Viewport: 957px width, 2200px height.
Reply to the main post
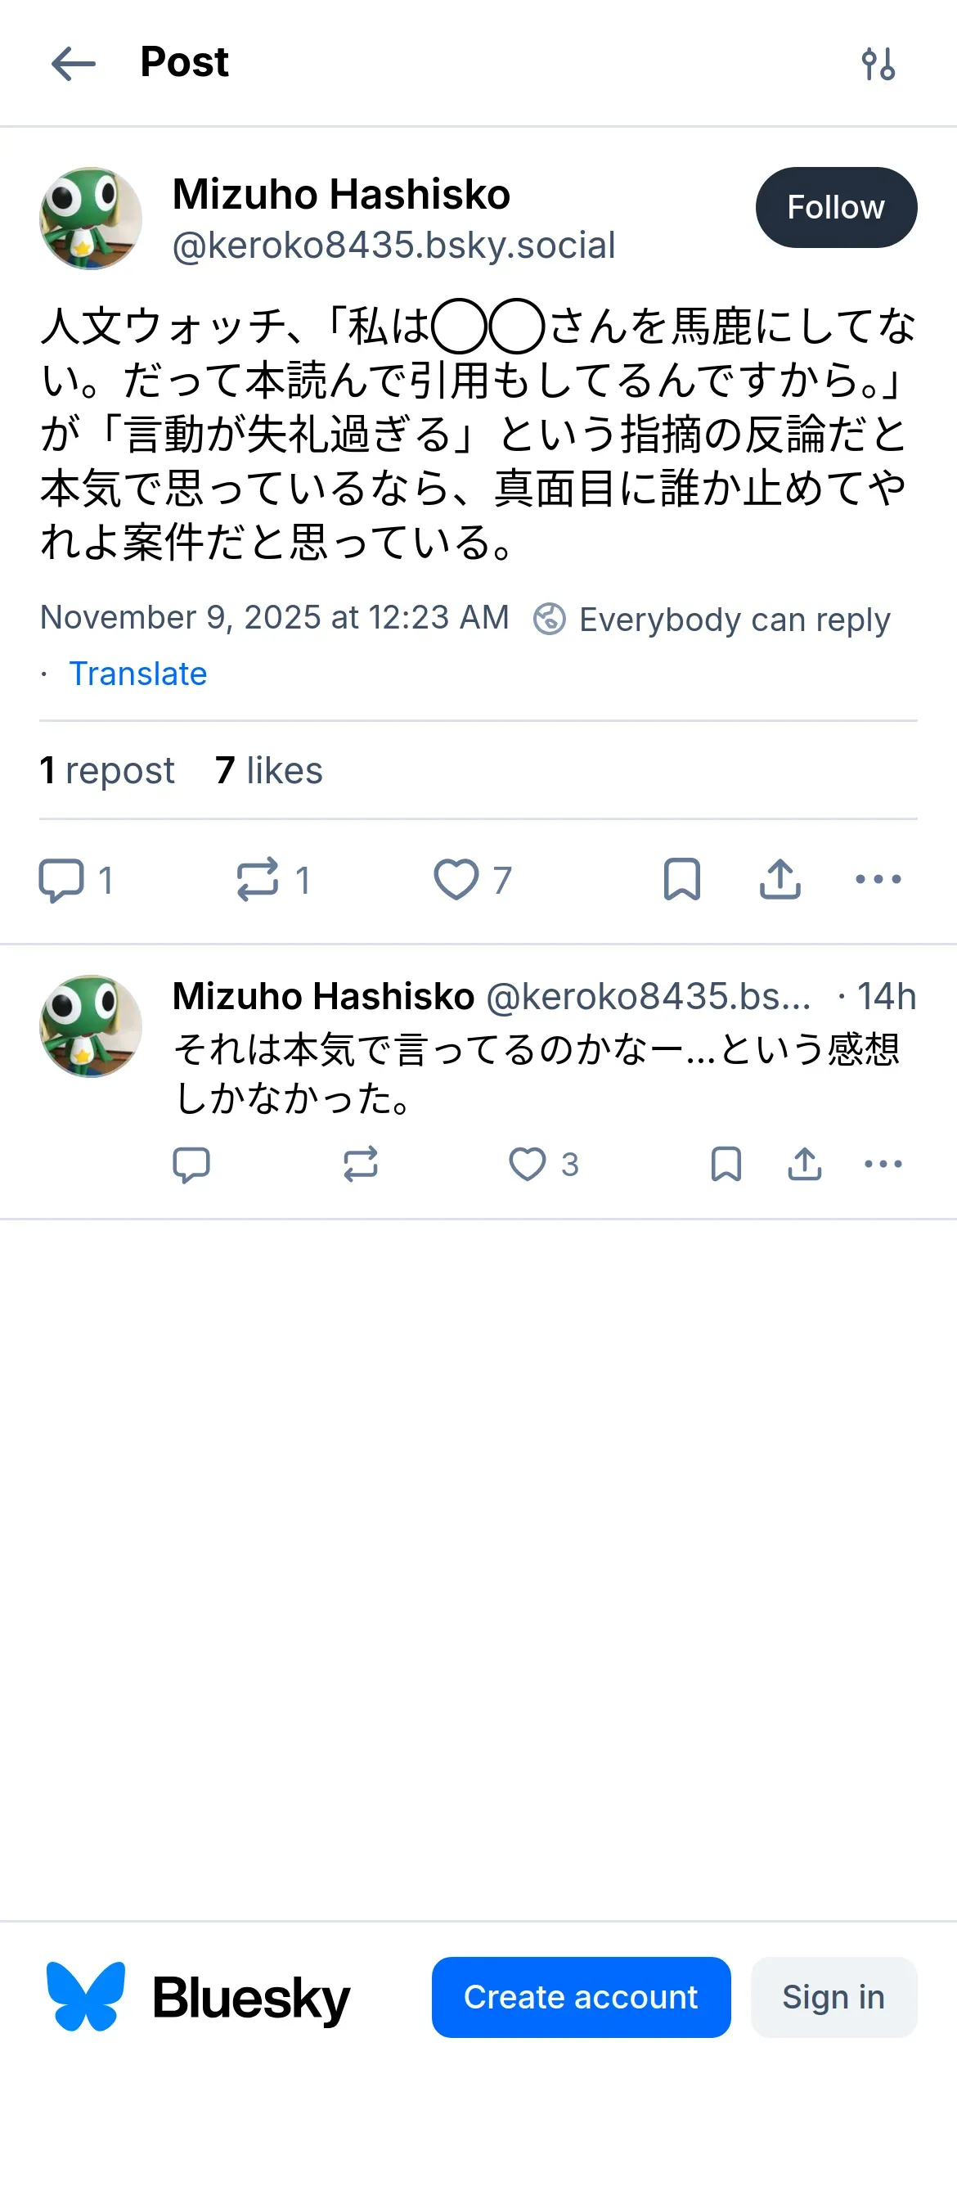pyautogui.click(x=61, y=880)
